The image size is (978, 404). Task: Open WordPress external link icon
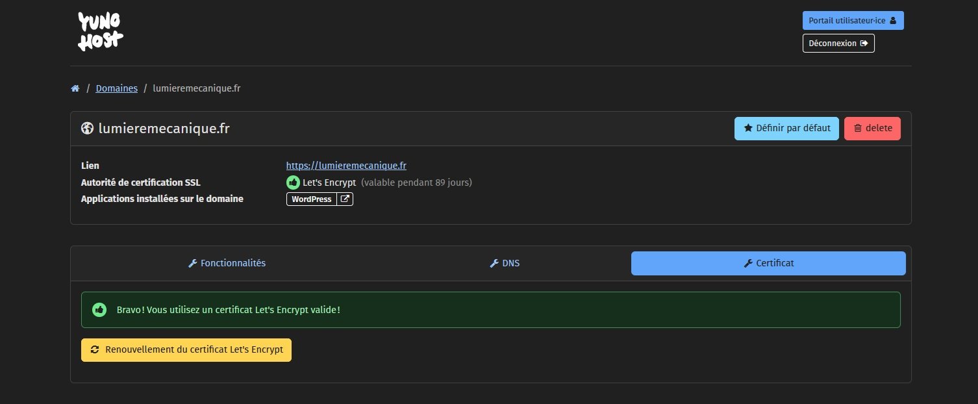point(345,199)
